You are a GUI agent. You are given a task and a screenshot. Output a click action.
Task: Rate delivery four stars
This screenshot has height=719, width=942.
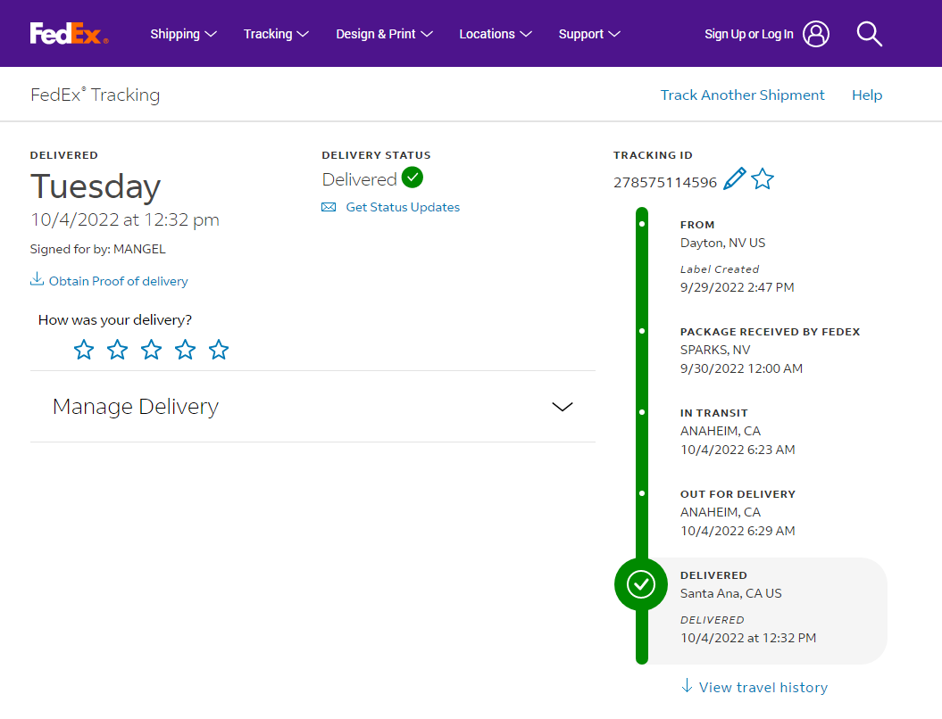click(185, 350)
